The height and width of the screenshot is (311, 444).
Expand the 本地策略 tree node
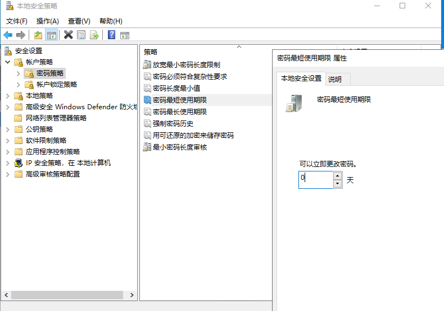click(7, 96)
